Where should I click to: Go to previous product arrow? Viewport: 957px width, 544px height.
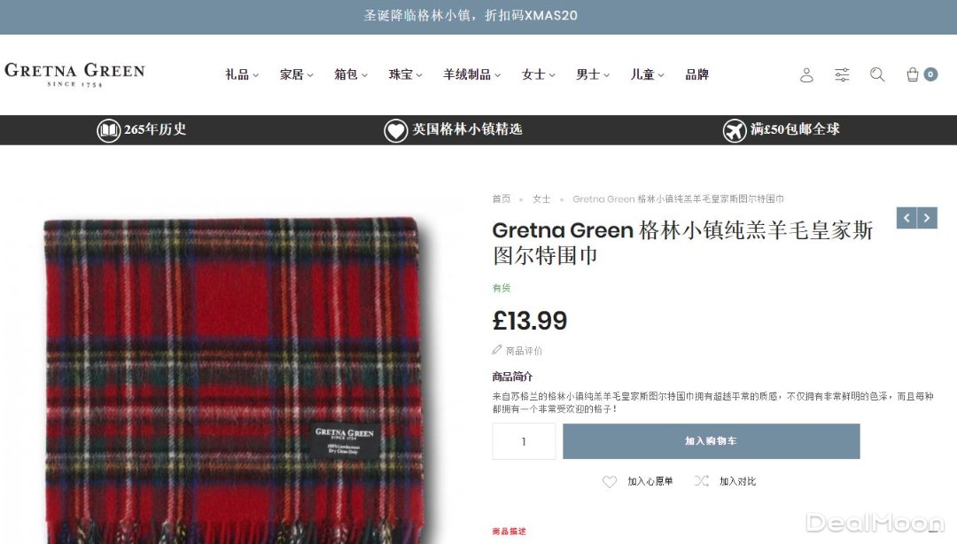click(906, 218)
